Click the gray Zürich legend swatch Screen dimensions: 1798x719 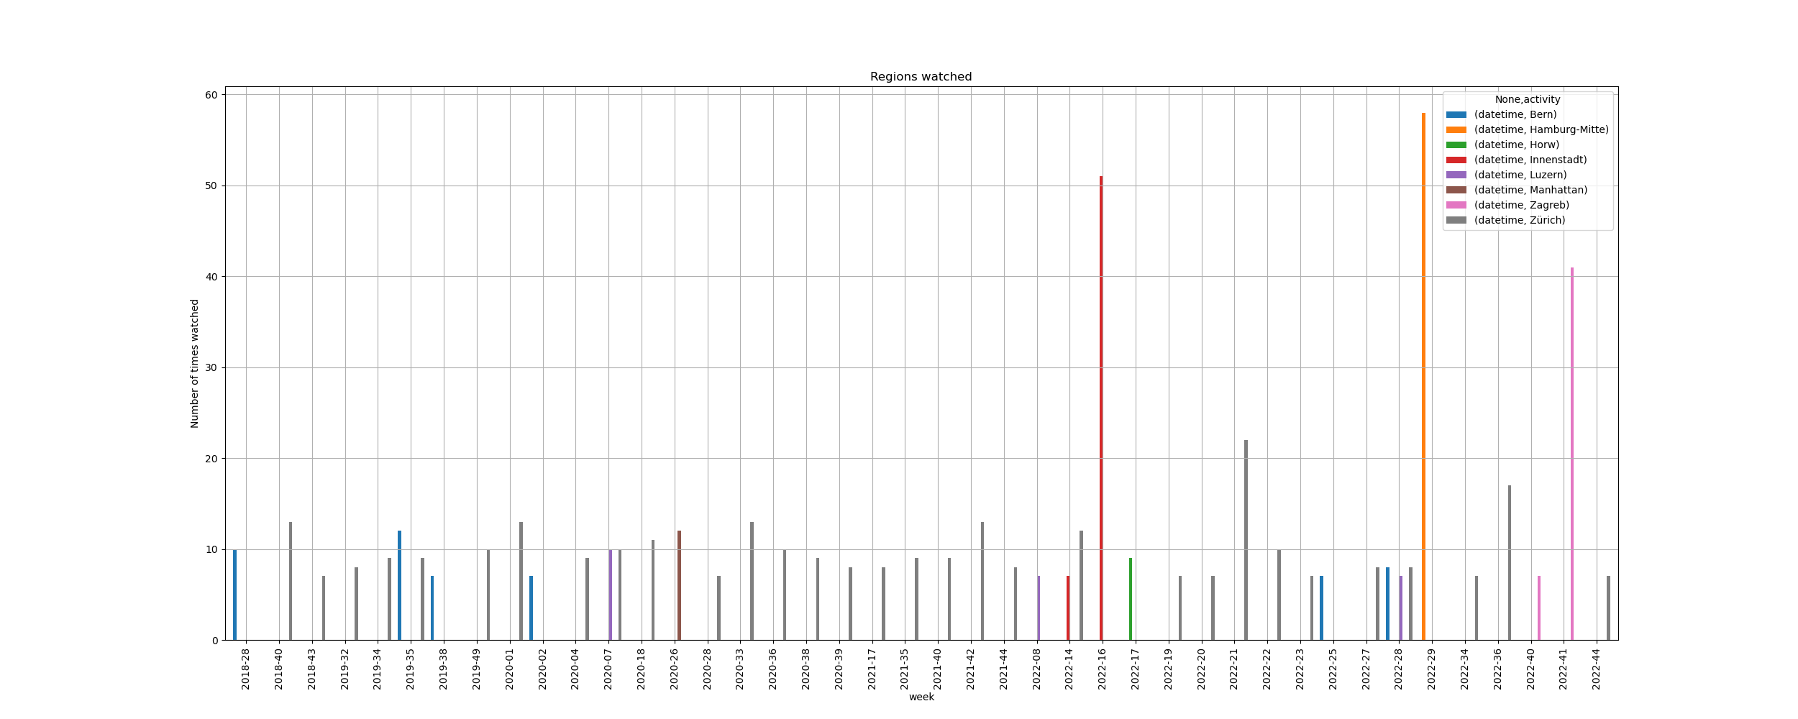tap(1456, 221)
